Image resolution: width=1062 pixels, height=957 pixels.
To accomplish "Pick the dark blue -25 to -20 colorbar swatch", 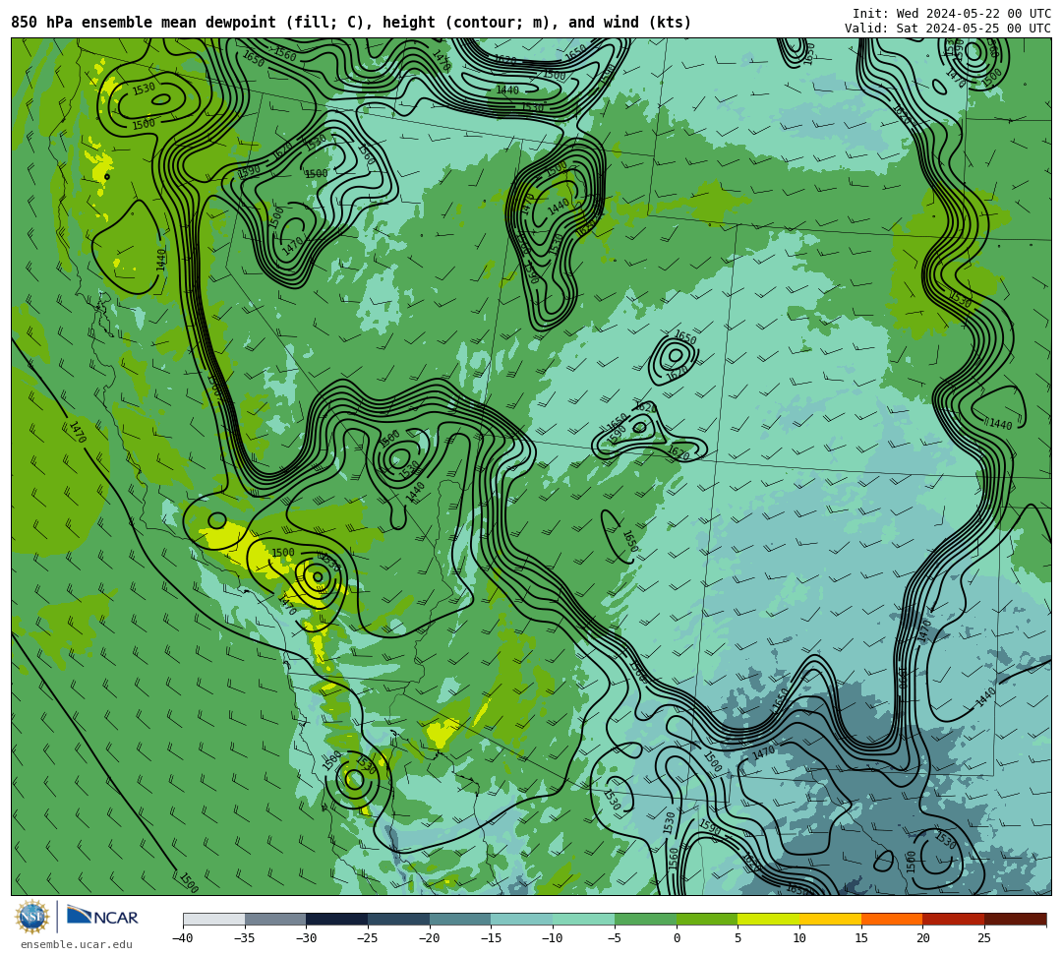I will coord(398,919).
